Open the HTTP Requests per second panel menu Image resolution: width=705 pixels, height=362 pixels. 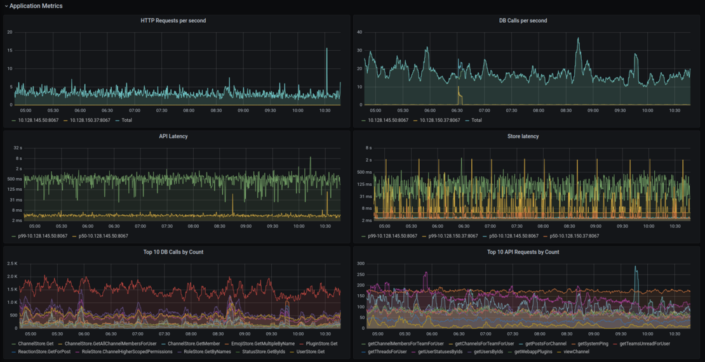pyautogui.click(x=173, y=21)
